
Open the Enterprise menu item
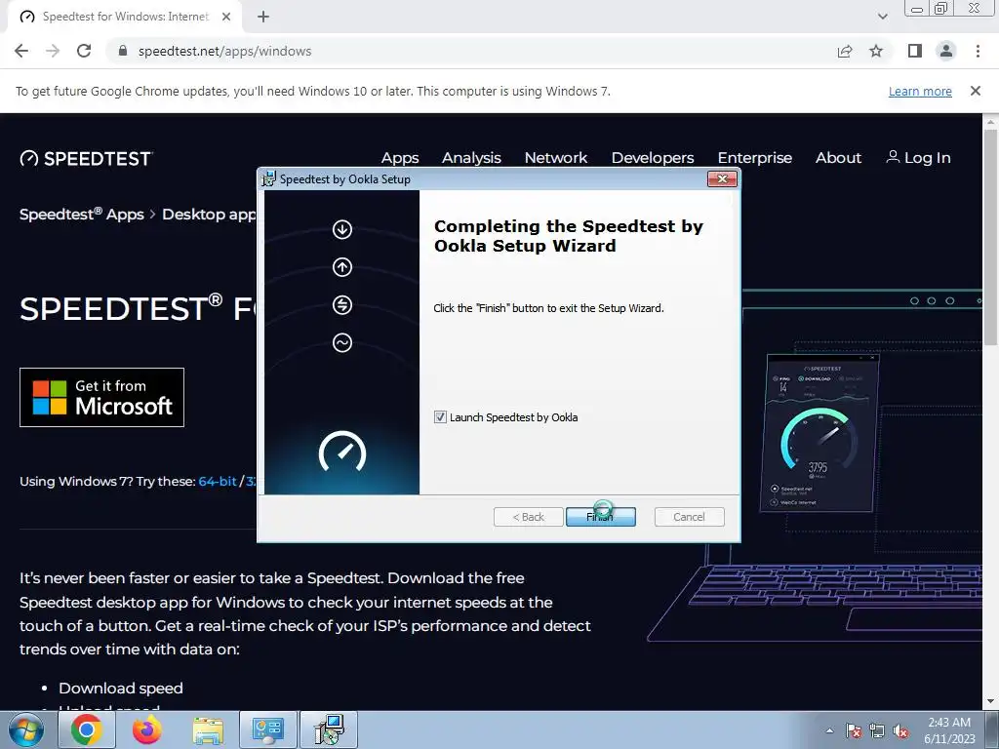[755, 157]
